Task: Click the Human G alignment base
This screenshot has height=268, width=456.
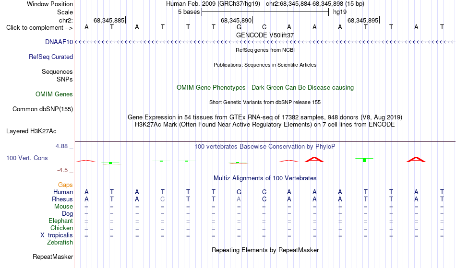Action: coord(239,192)
